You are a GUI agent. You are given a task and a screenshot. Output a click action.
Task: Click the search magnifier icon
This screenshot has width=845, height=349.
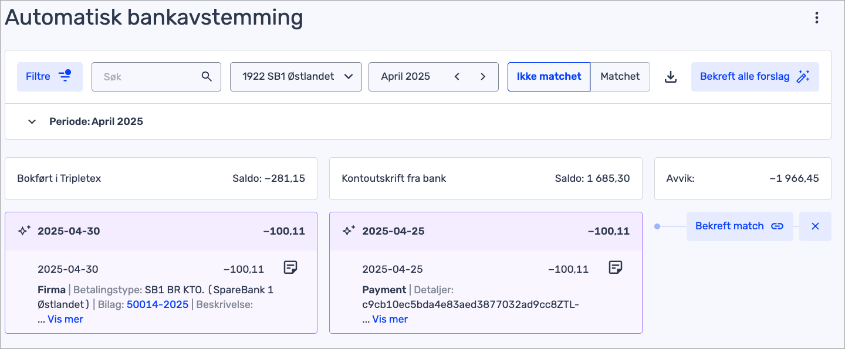(x=207, y=77)
